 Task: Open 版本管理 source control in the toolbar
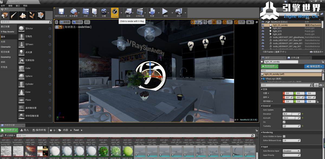74,13
